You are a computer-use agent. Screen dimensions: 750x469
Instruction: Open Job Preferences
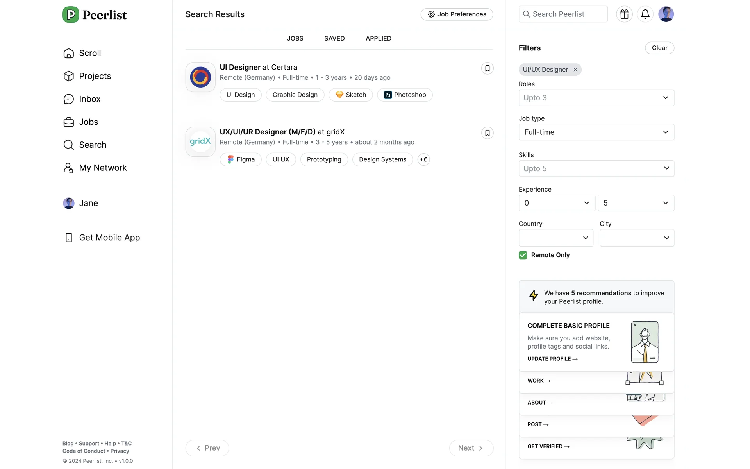click(457, 14)
